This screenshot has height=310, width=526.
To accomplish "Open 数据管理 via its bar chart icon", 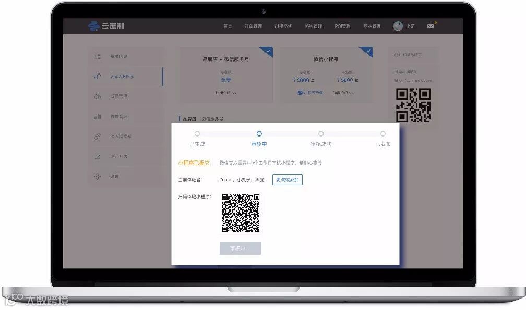I will pyautogui.click(x=98, y=116).
